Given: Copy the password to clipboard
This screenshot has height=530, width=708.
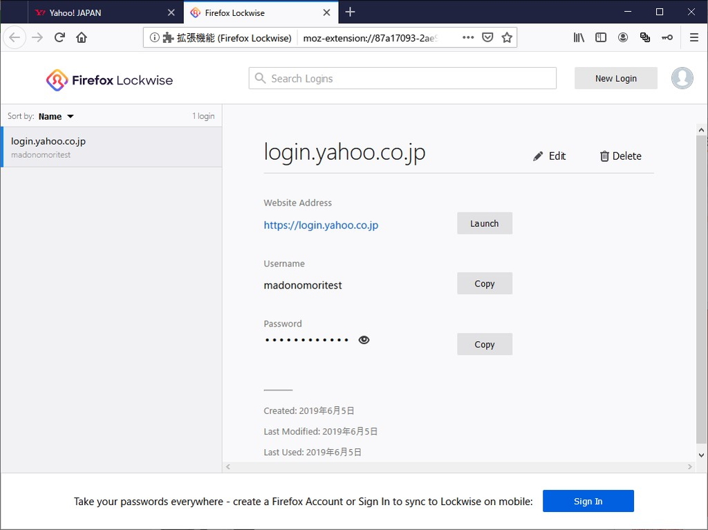Looking at the screenshot, I should 484,344.
